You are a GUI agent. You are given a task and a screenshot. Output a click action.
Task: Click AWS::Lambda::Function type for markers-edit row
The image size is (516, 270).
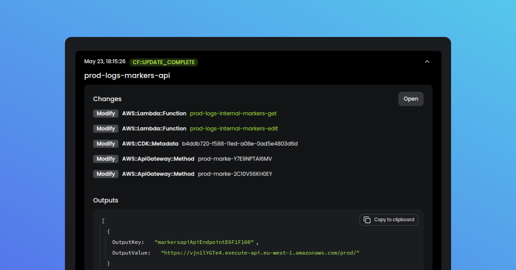(x=154, y=129)
